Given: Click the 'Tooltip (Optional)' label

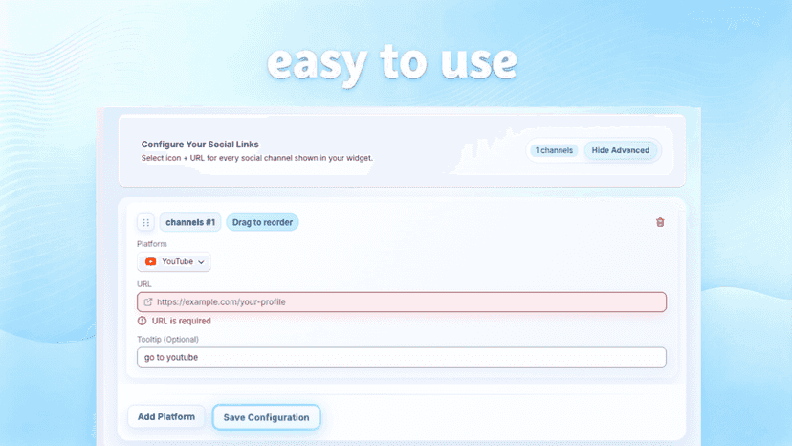Looking at the screenshot, I should (x=167, y=340).
